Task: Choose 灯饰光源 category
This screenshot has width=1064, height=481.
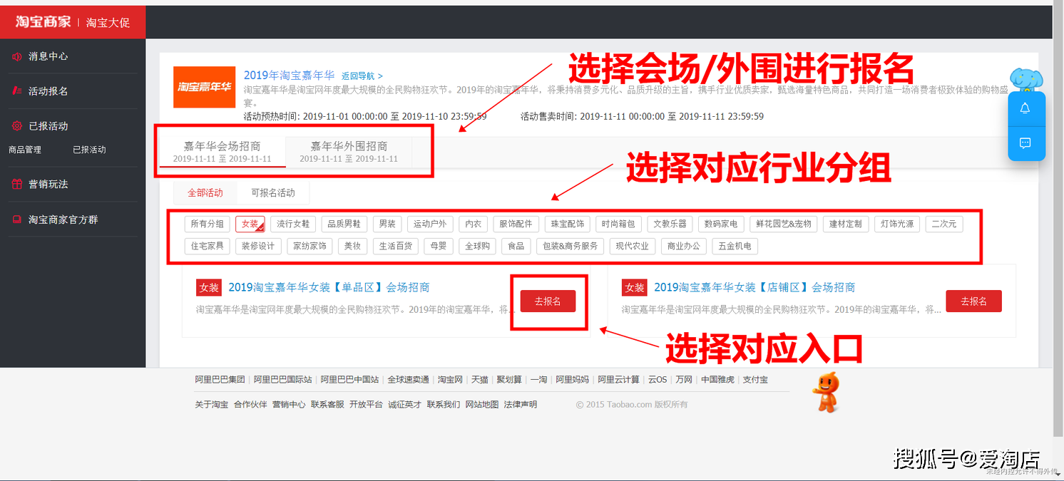Action: click(897, 224)
